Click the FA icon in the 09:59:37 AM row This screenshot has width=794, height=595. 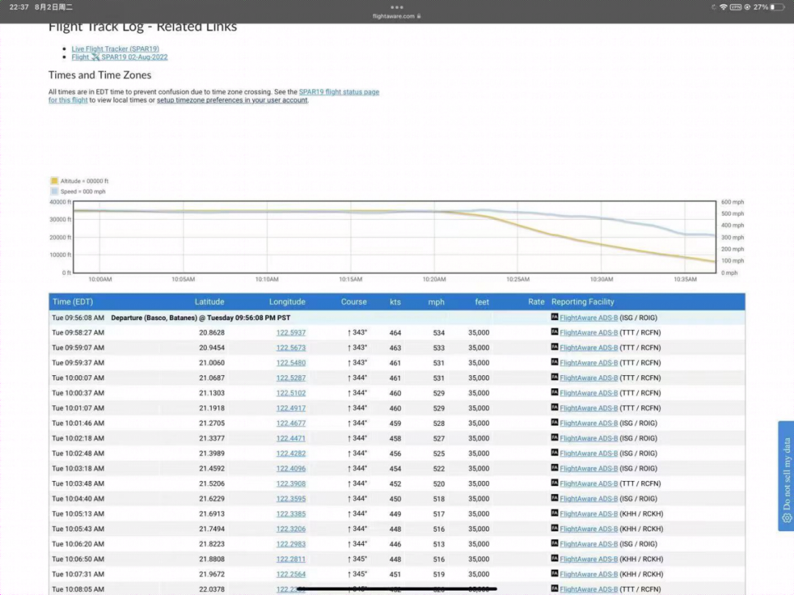[554, 362]
